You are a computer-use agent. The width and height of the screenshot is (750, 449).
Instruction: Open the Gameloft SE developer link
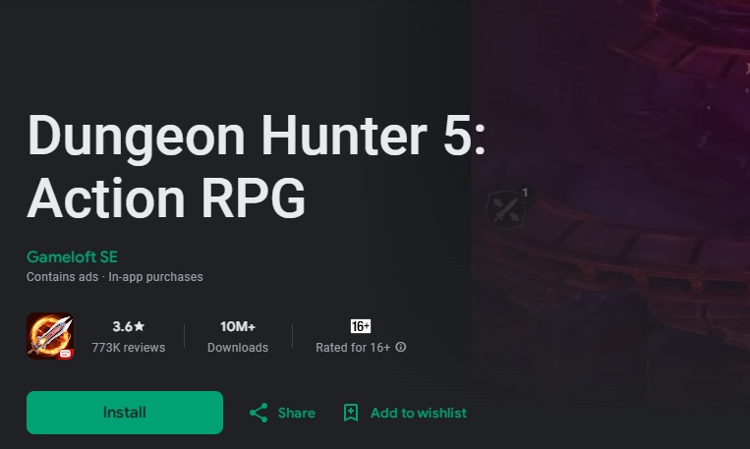click(x=72, y=256)
